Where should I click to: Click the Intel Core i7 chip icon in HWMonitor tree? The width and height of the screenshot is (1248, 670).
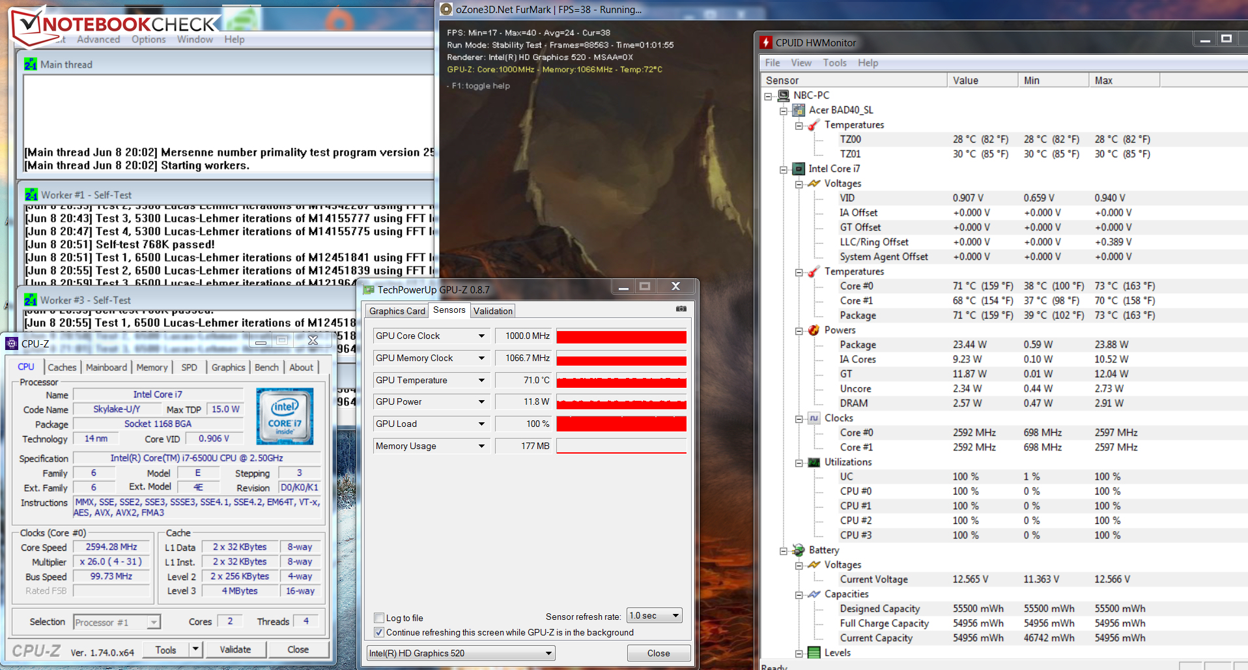[799, 169]
